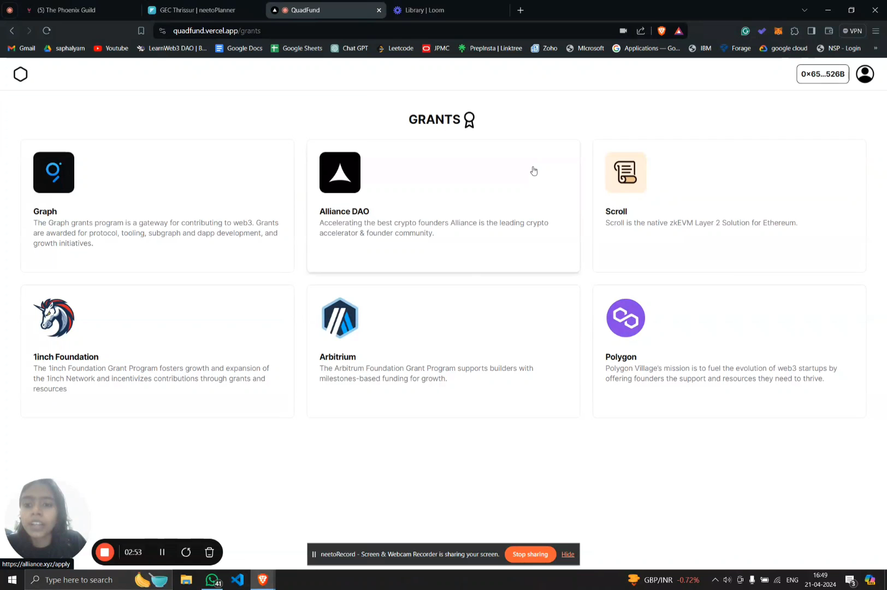Switch to Library | Loom tab
The width and height of the screenshot is (887, 590).
(x=445, y=10)
